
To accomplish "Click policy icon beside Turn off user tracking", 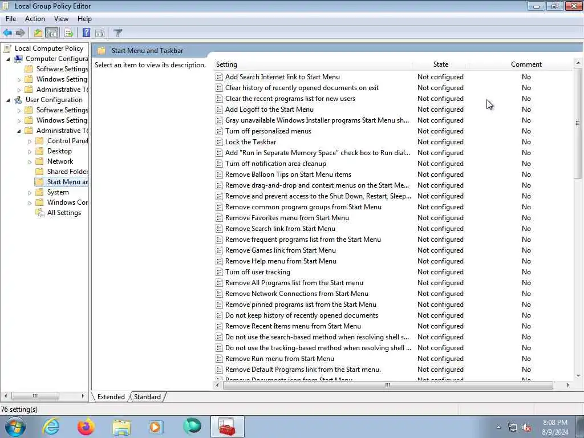I will point(220,272).
